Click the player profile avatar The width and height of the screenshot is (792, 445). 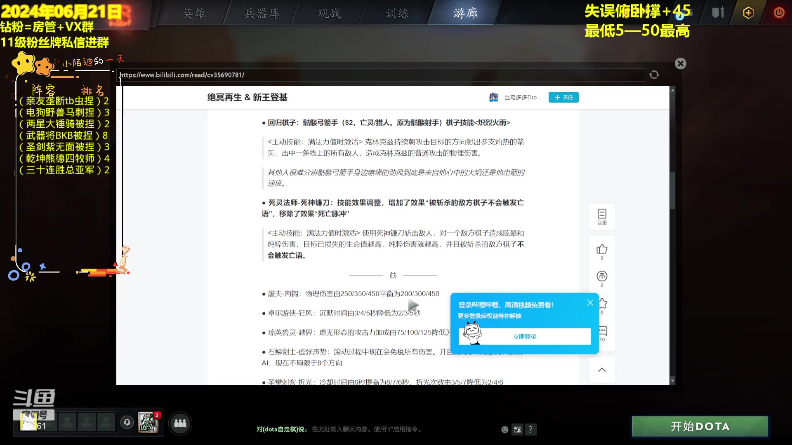[x=29, y=422]
